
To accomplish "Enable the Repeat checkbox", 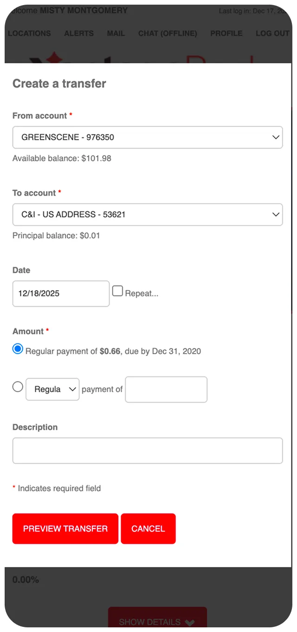I will pos(118,291).
